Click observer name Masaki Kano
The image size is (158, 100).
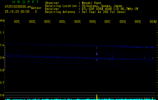(x=91, y=3)
